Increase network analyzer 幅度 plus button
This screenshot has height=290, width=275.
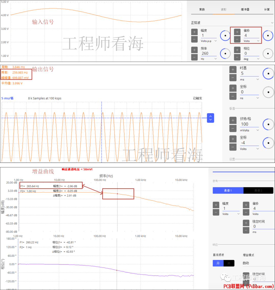tap(216, 205)
